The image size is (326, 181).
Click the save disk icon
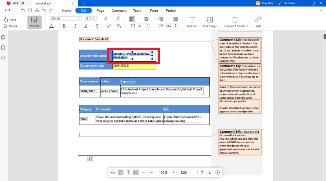pos(30,11)
